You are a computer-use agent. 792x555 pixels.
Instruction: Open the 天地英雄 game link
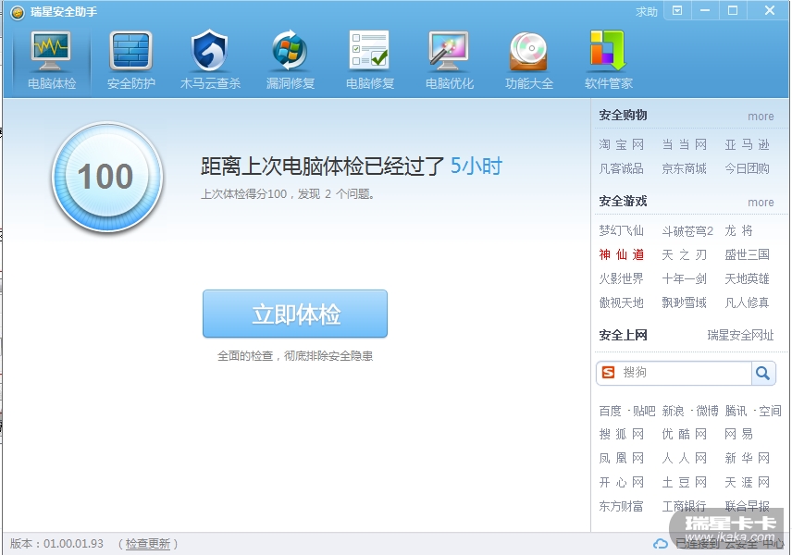coord(747,278)
